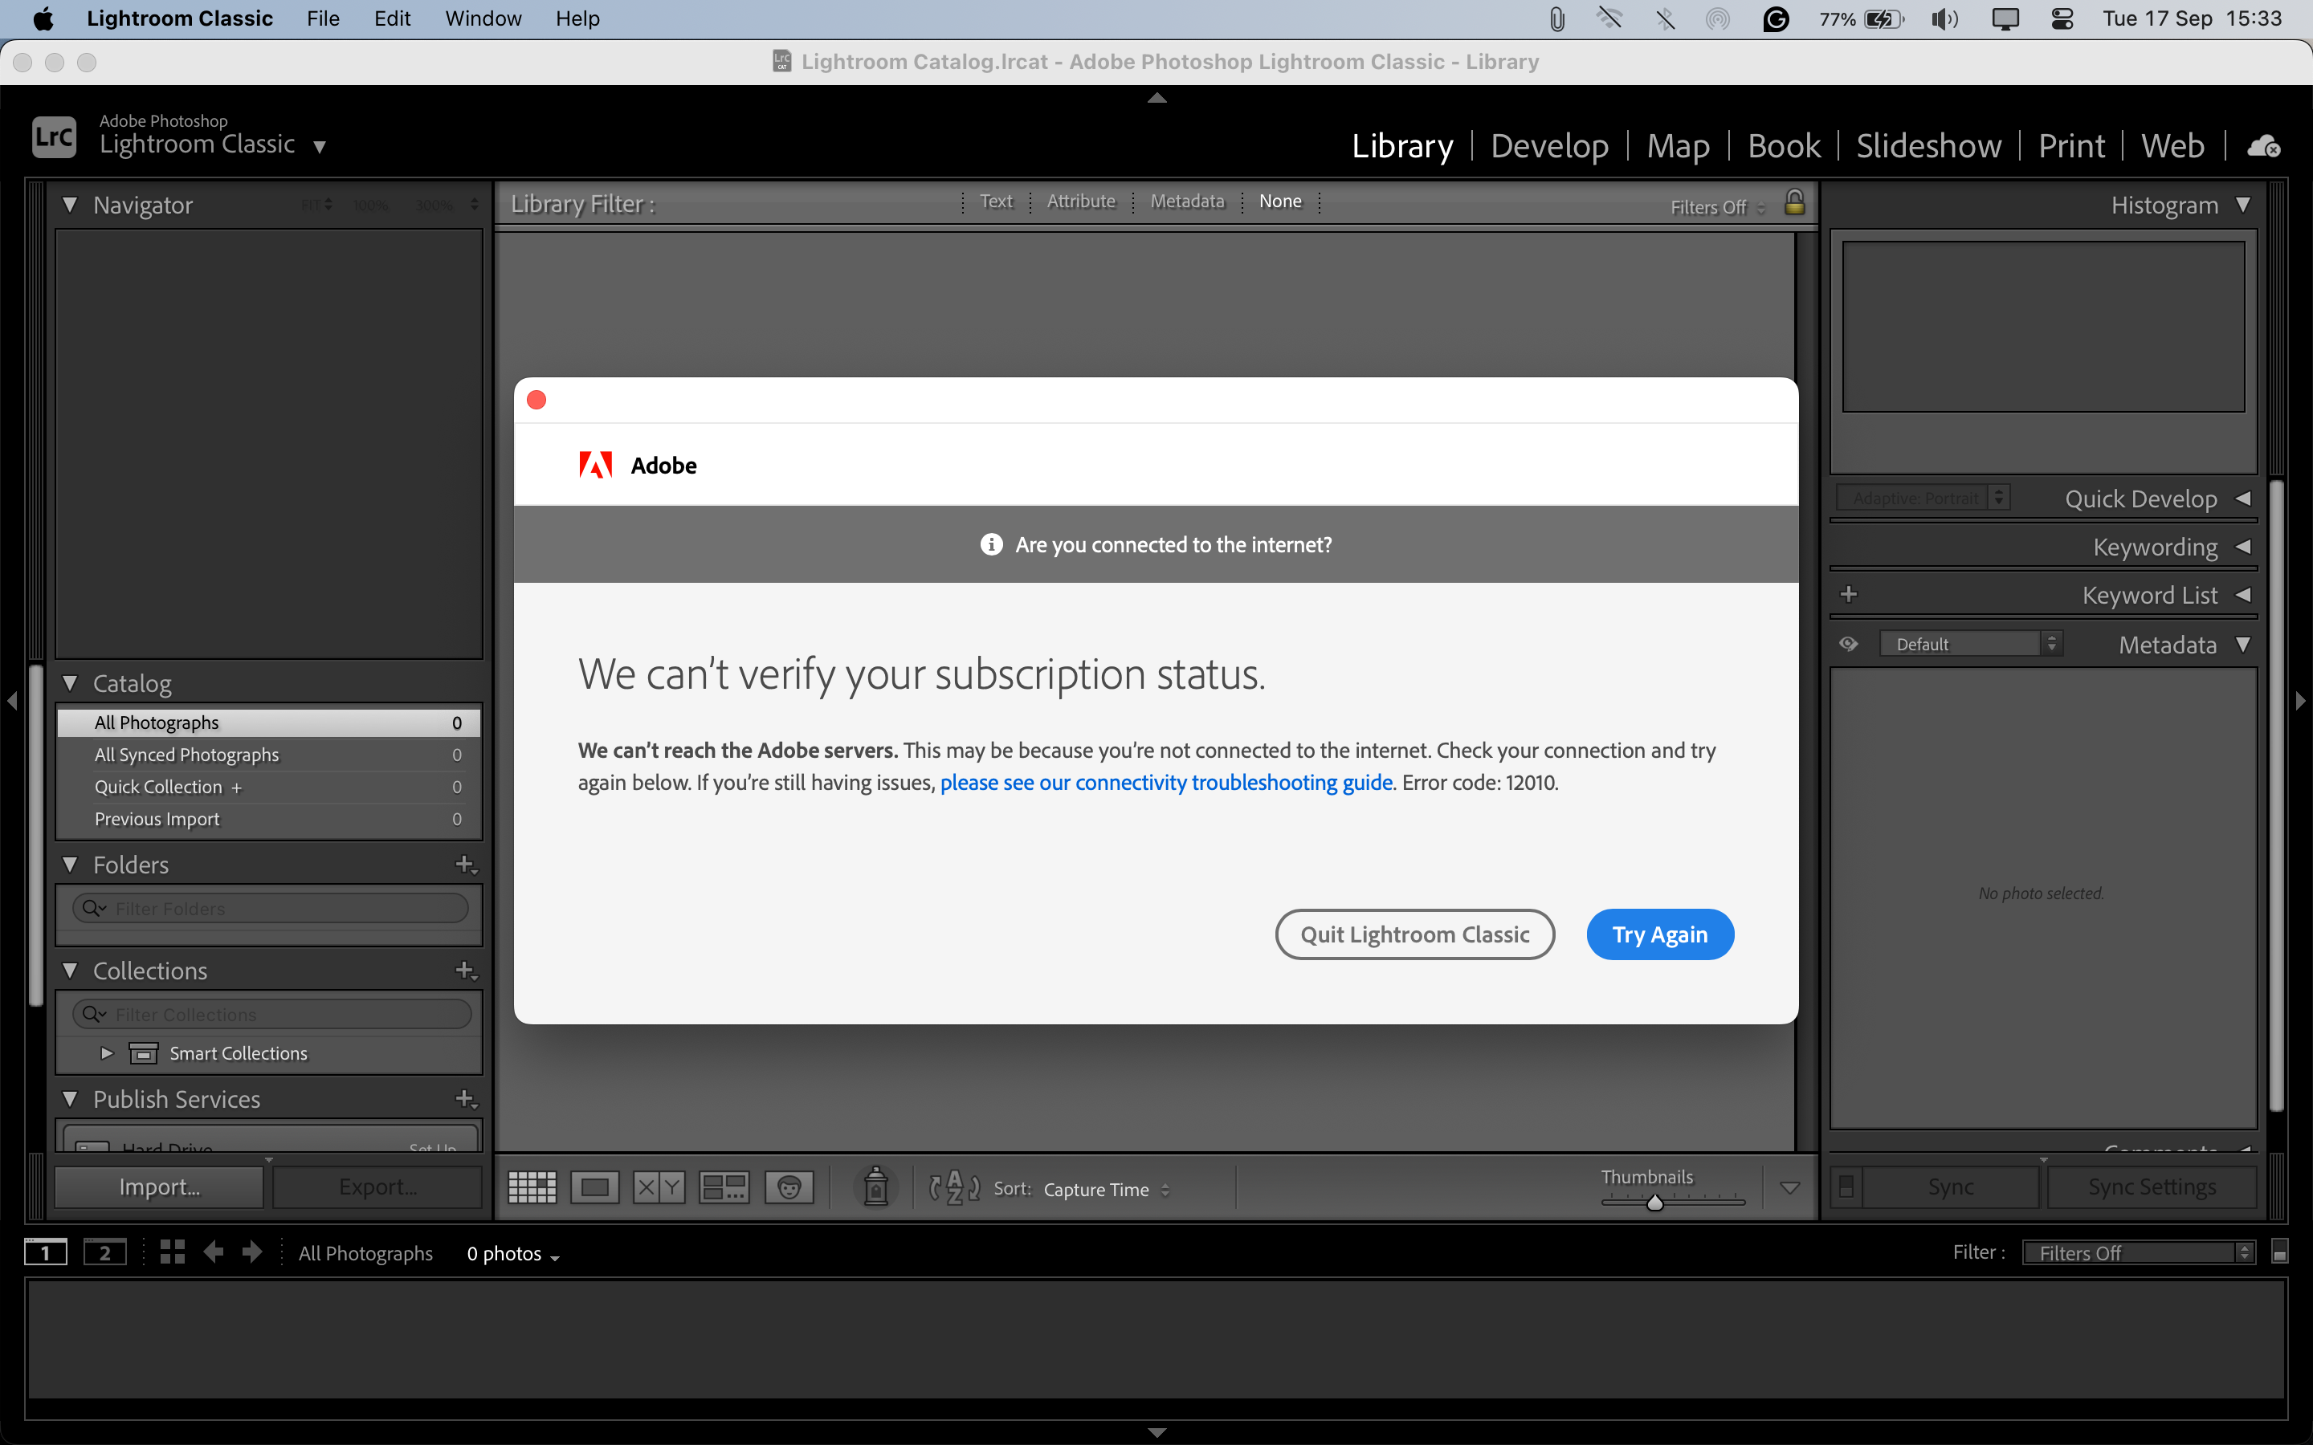Open the Slideshow module

pyautogui.click(x=1929, y=146)
